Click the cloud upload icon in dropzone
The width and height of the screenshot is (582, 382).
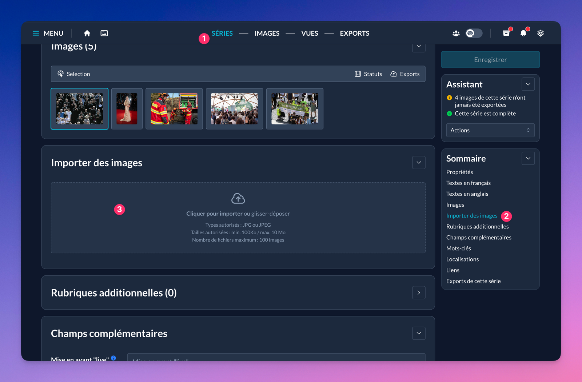(x=238, y=198)
